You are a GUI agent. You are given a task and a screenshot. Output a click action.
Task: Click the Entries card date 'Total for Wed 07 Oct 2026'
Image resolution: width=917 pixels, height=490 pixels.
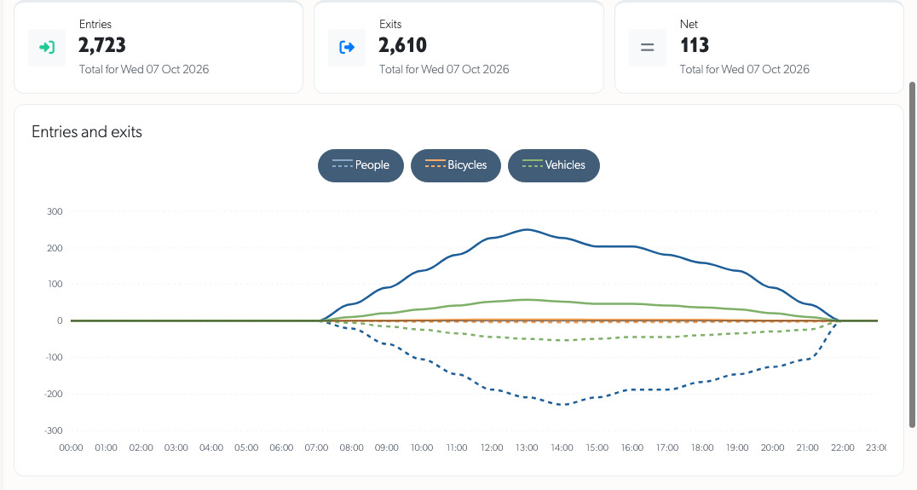tap(144, 69)
